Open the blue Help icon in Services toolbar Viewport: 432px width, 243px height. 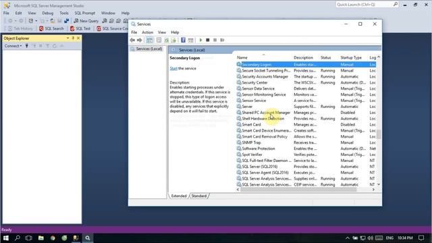(183, 40)
